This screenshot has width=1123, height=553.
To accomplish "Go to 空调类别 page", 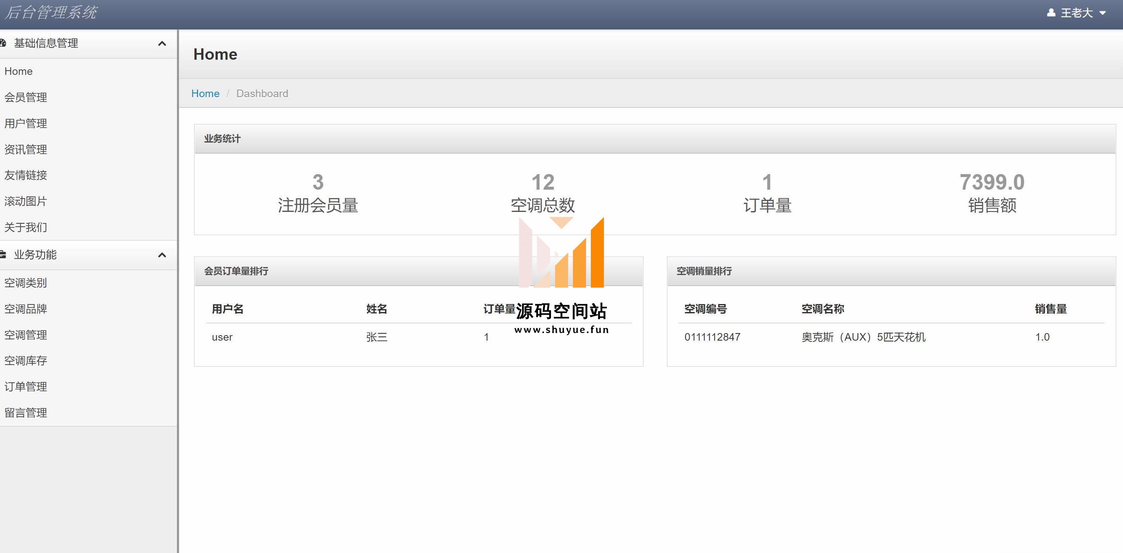I will 26,283.
